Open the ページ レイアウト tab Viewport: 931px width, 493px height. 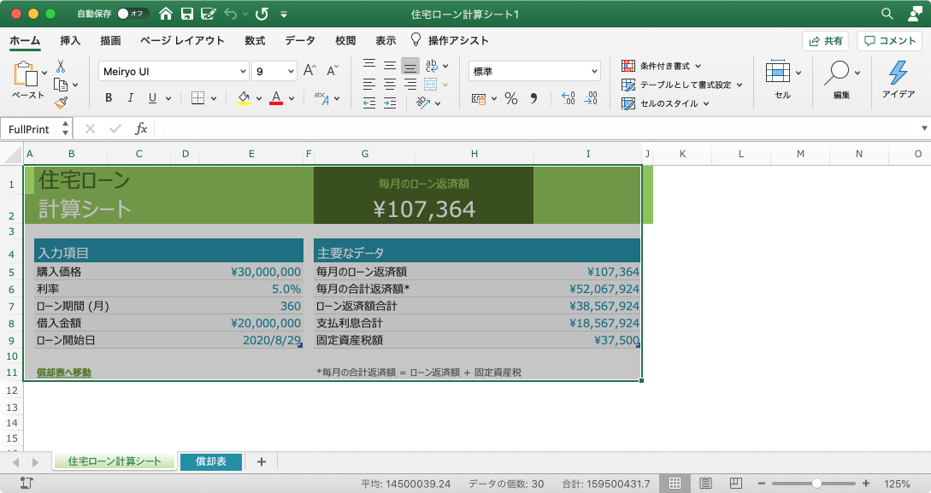182,40
